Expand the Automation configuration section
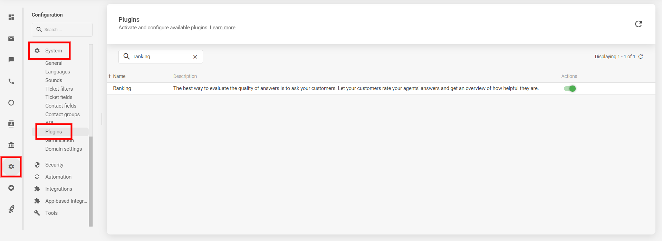 [58, 177]
